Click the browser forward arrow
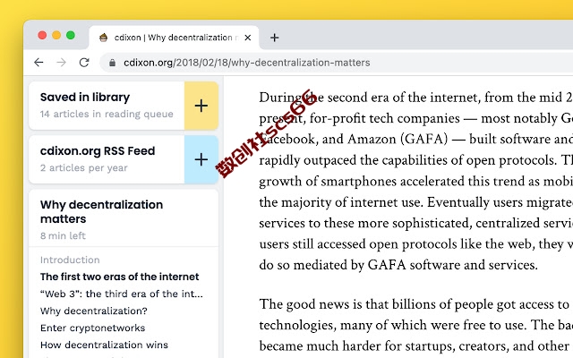 [x=62, y=63]
